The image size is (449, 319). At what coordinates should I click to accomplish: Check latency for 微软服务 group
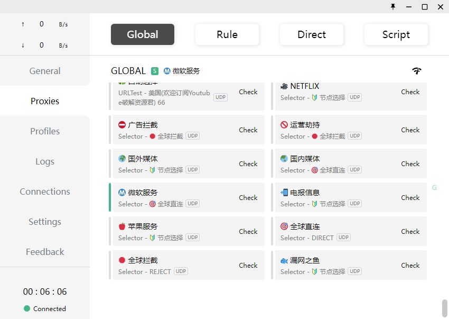(248, 198)
